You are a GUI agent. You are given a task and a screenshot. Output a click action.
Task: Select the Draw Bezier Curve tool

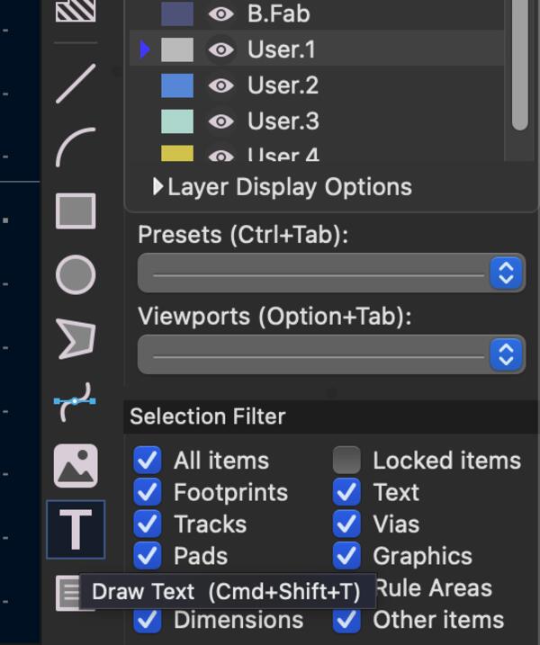click(x=76, y=401)
